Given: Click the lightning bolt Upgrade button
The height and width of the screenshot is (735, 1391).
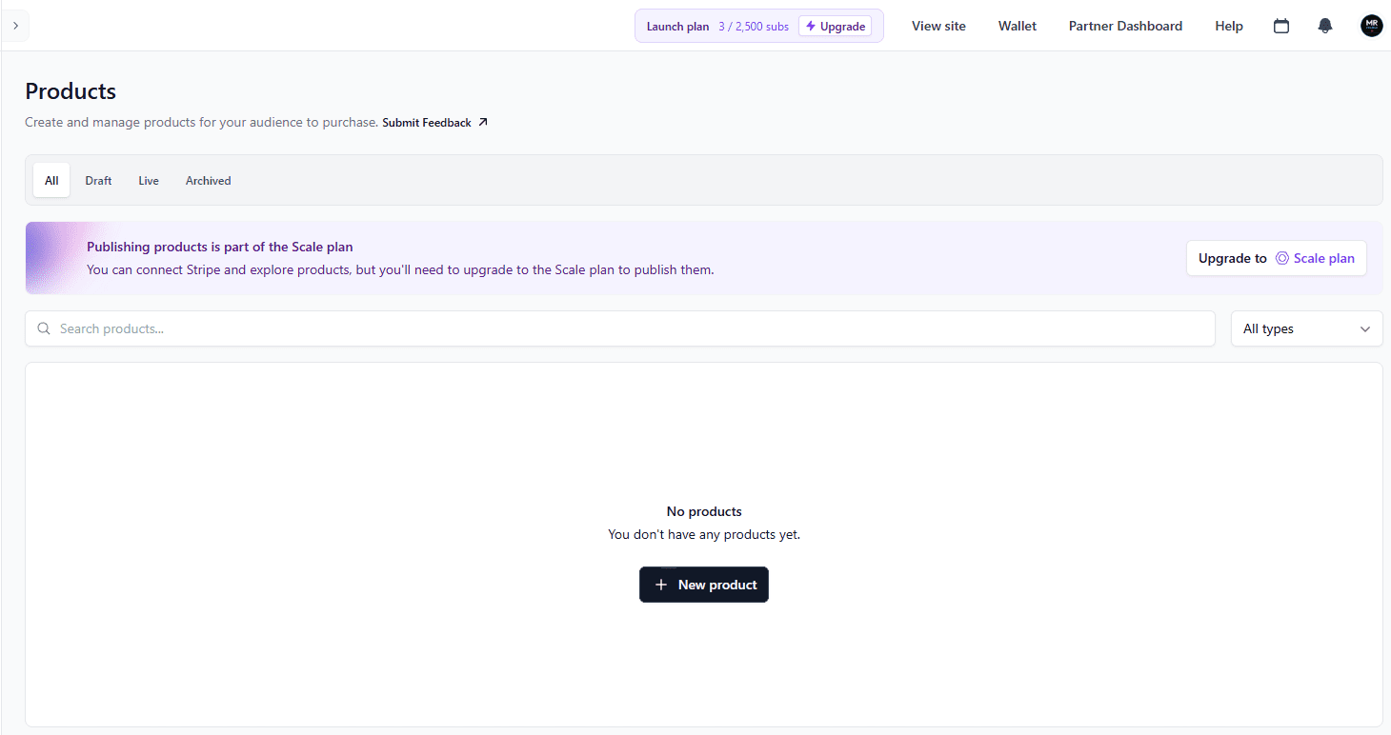Looking at the screenshot, I should click(x=835, y=27).
